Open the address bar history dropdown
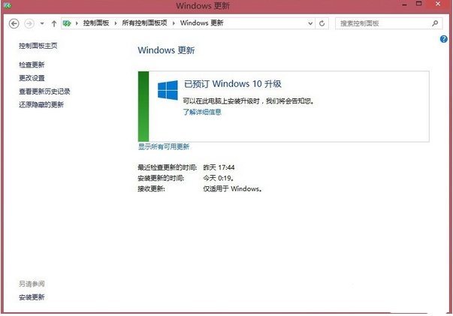The height and width of the screenshot is (316, 453). click(x=310, y=23)
